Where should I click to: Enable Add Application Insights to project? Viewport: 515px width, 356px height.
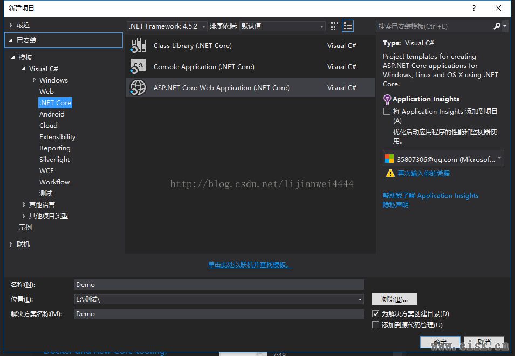(x=387, y=112)
